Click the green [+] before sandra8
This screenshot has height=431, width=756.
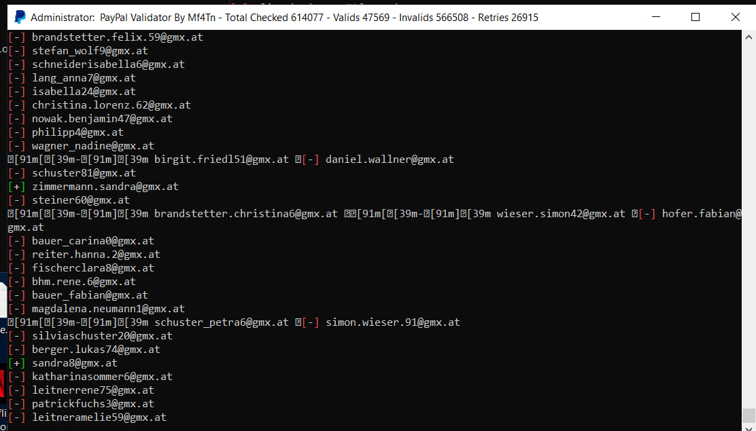(17, 362)
